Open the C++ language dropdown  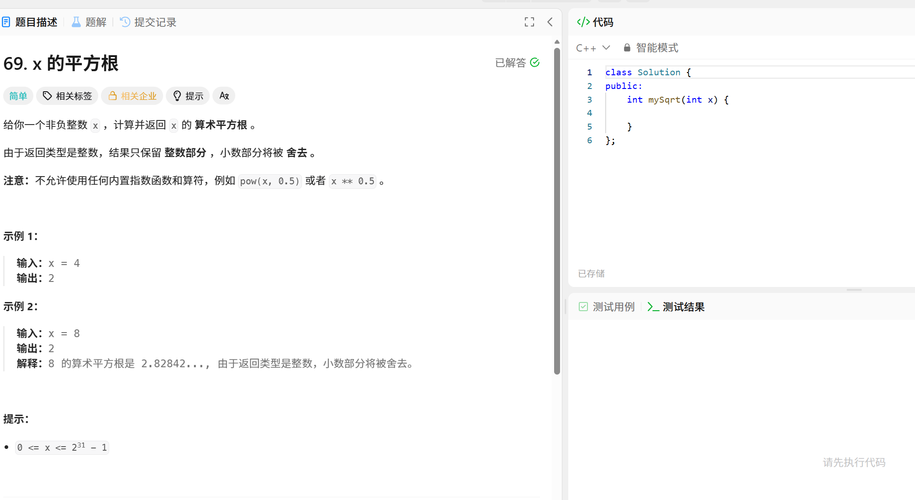point(593,48)
